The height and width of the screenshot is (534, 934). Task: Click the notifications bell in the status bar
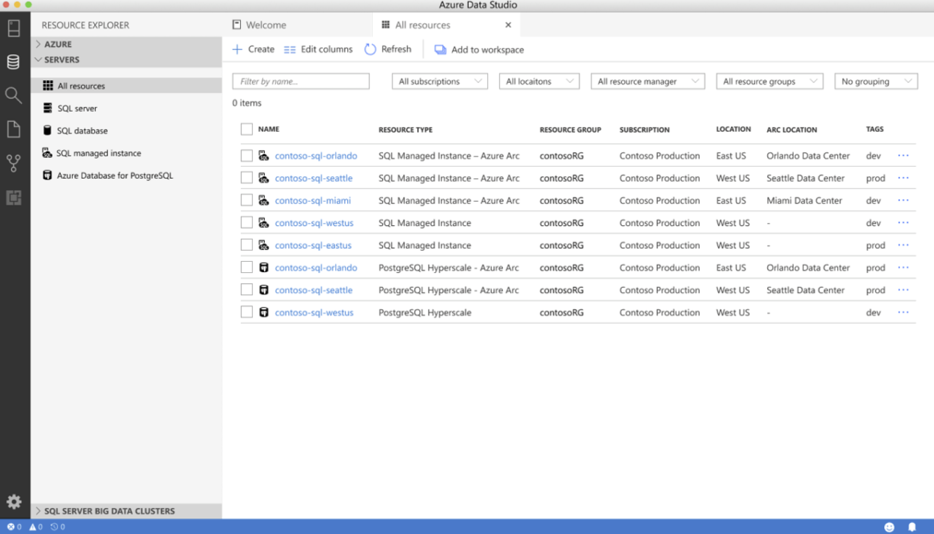[912, 526]
